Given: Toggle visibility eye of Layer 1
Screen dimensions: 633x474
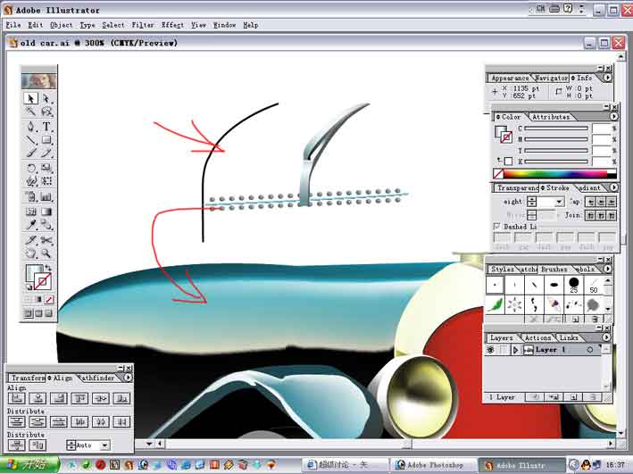Looking at the screenshot, I should (x=489, y=350).
